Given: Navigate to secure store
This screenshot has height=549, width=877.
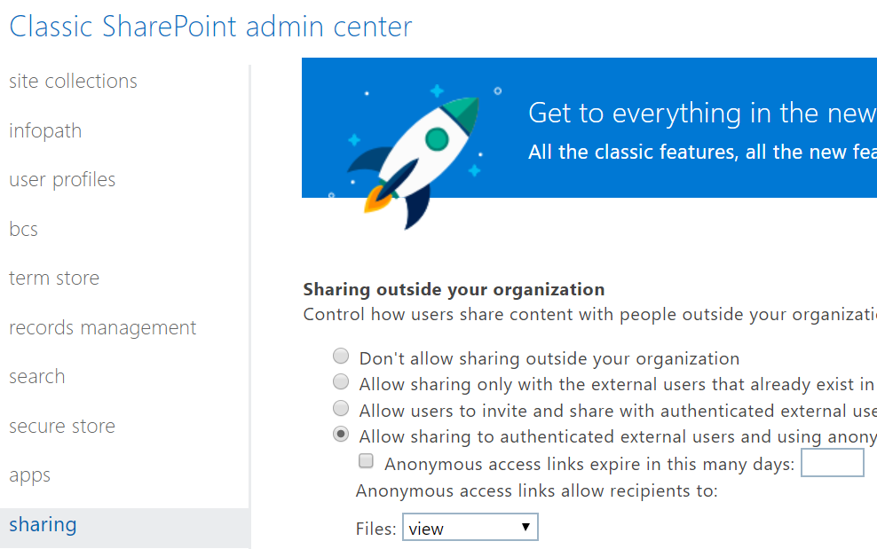Looking at the screenshot, I should [62, 427].
